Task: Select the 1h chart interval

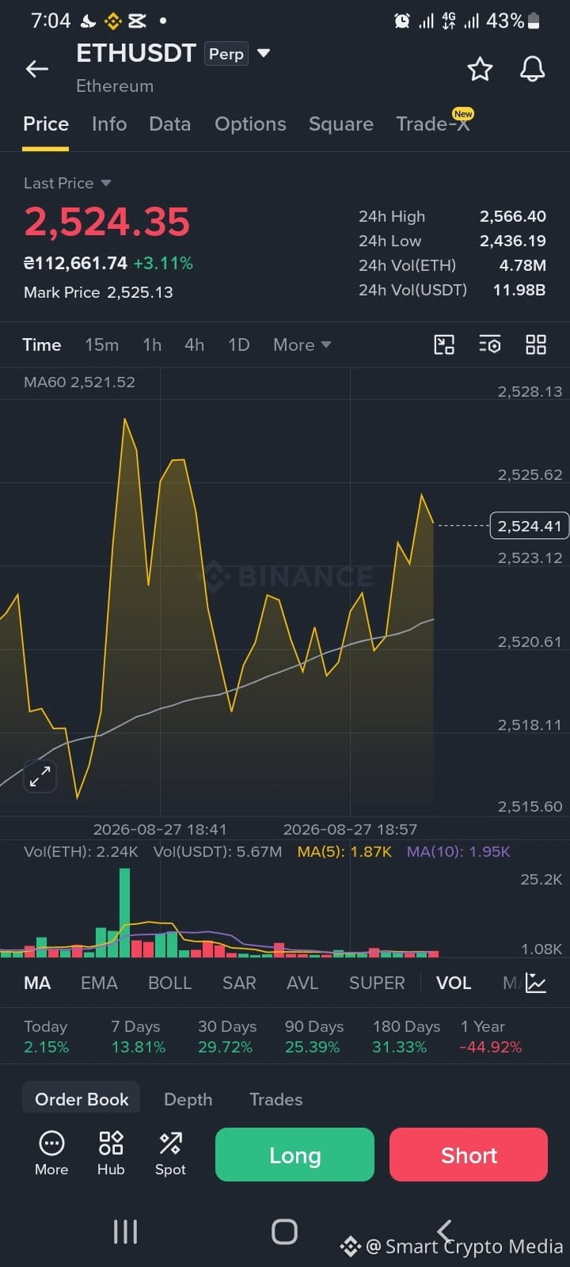Action: [x=152, y=344]
